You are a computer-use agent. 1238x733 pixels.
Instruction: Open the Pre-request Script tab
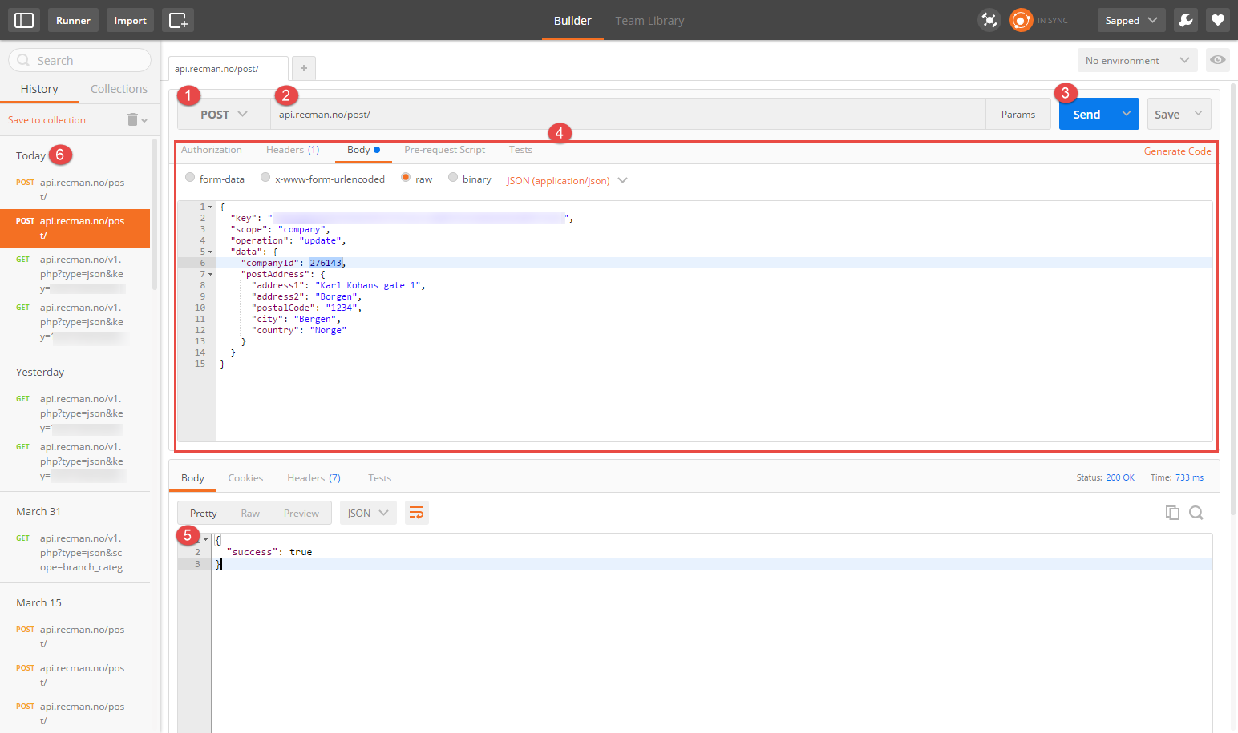click(x=444, y=150)
